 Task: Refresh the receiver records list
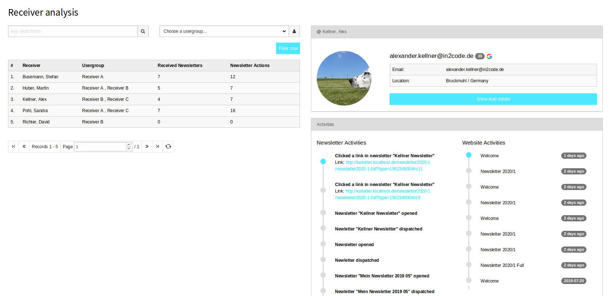coord(168,146)
